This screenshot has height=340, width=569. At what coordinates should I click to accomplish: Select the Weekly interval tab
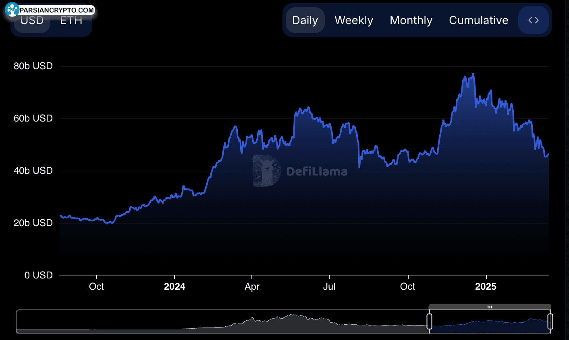354,20
